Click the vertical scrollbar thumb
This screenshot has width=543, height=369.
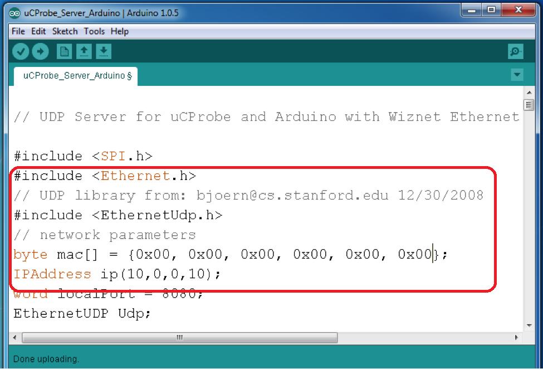click(529, 104)
